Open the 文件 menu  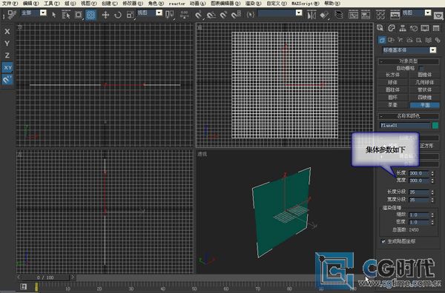pos(10,4)
